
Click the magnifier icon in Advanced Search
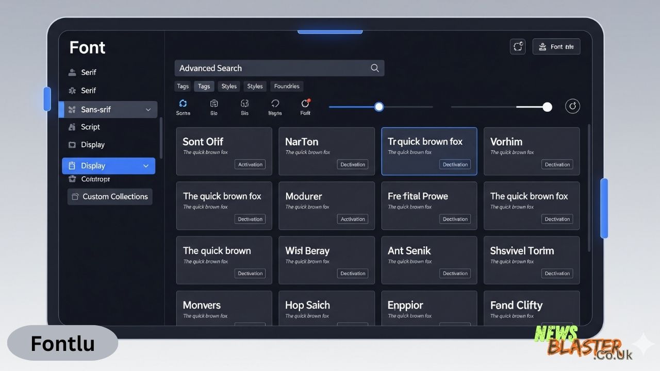[375, 68]
